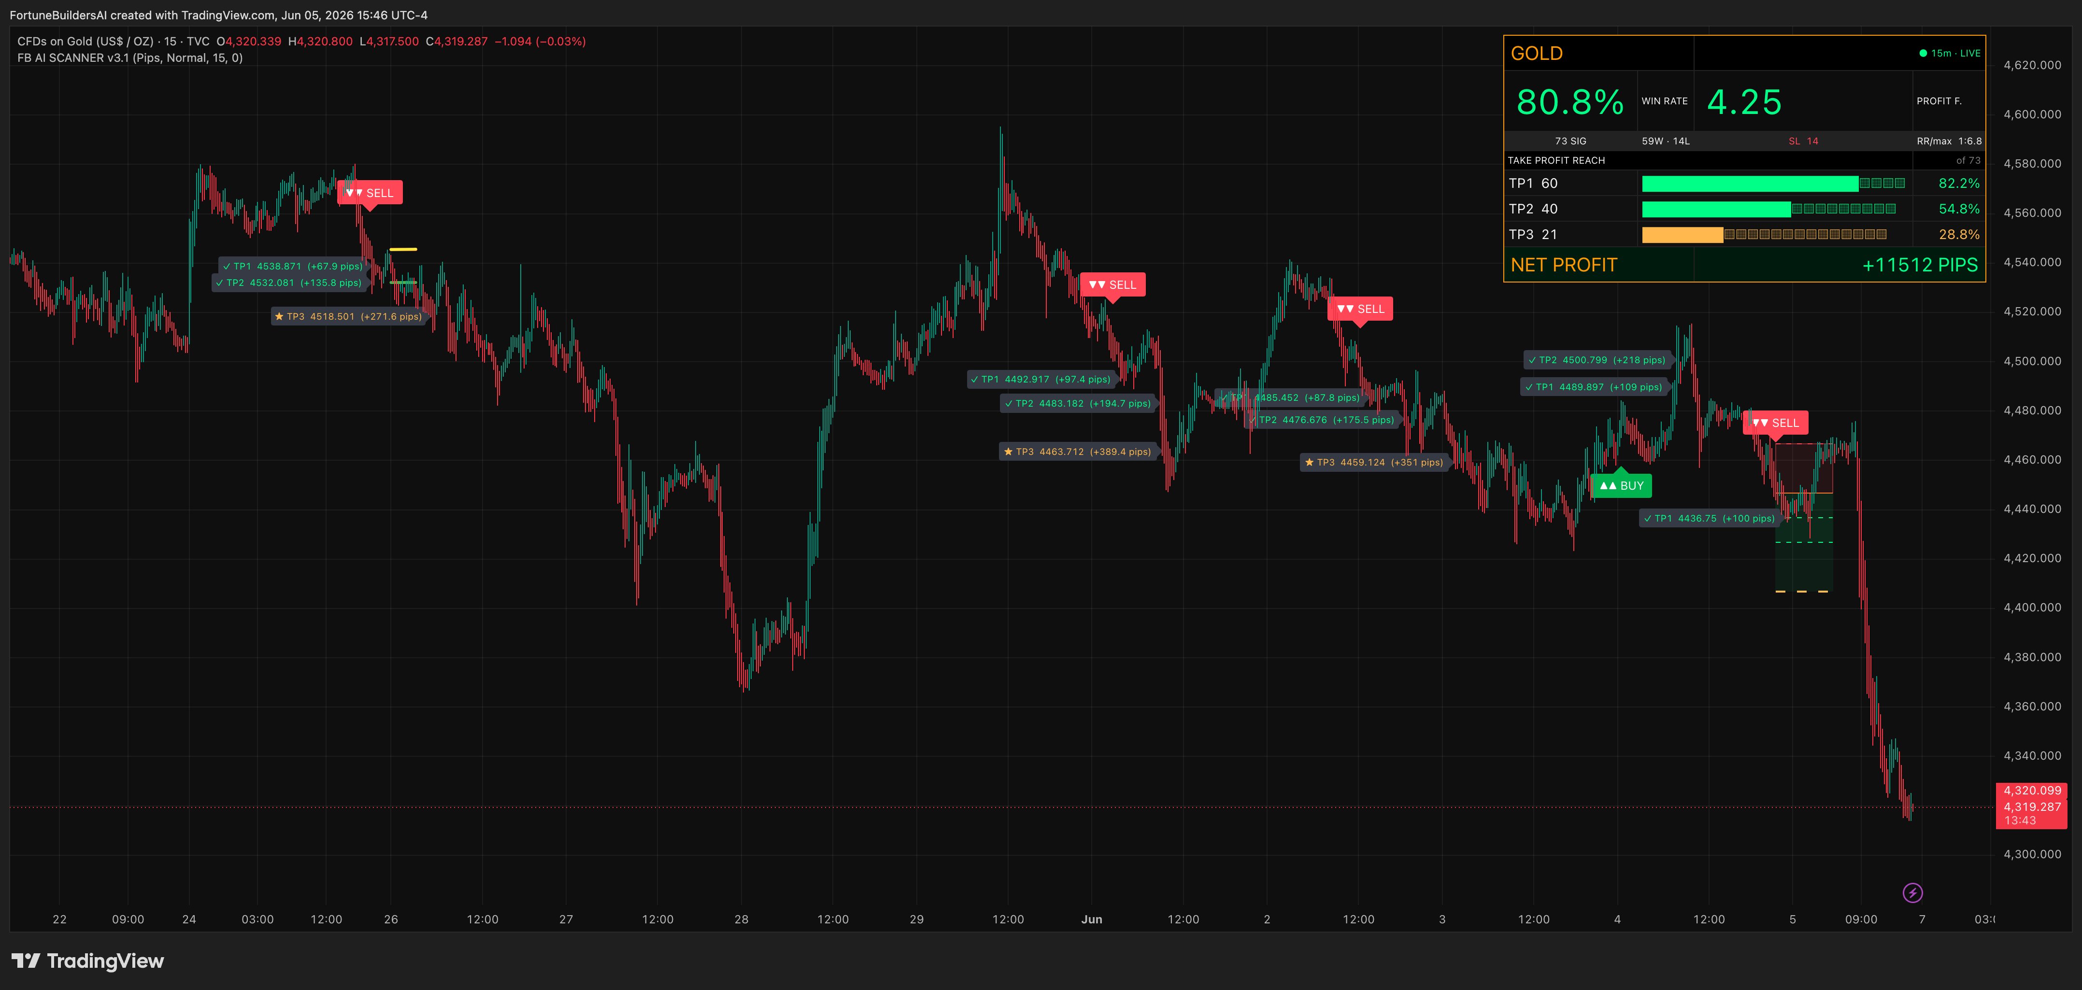Click the green live dot beside 15m · LIVE

1923,53
